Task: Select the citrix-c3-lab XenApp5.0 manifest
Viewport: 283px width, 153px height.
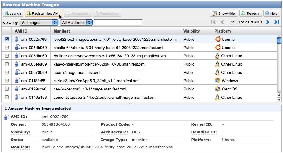Action: tap(96, 81)
